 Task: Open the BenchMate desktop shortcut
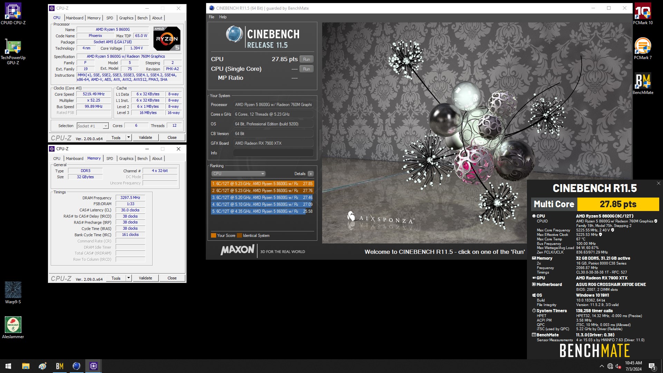643,84
